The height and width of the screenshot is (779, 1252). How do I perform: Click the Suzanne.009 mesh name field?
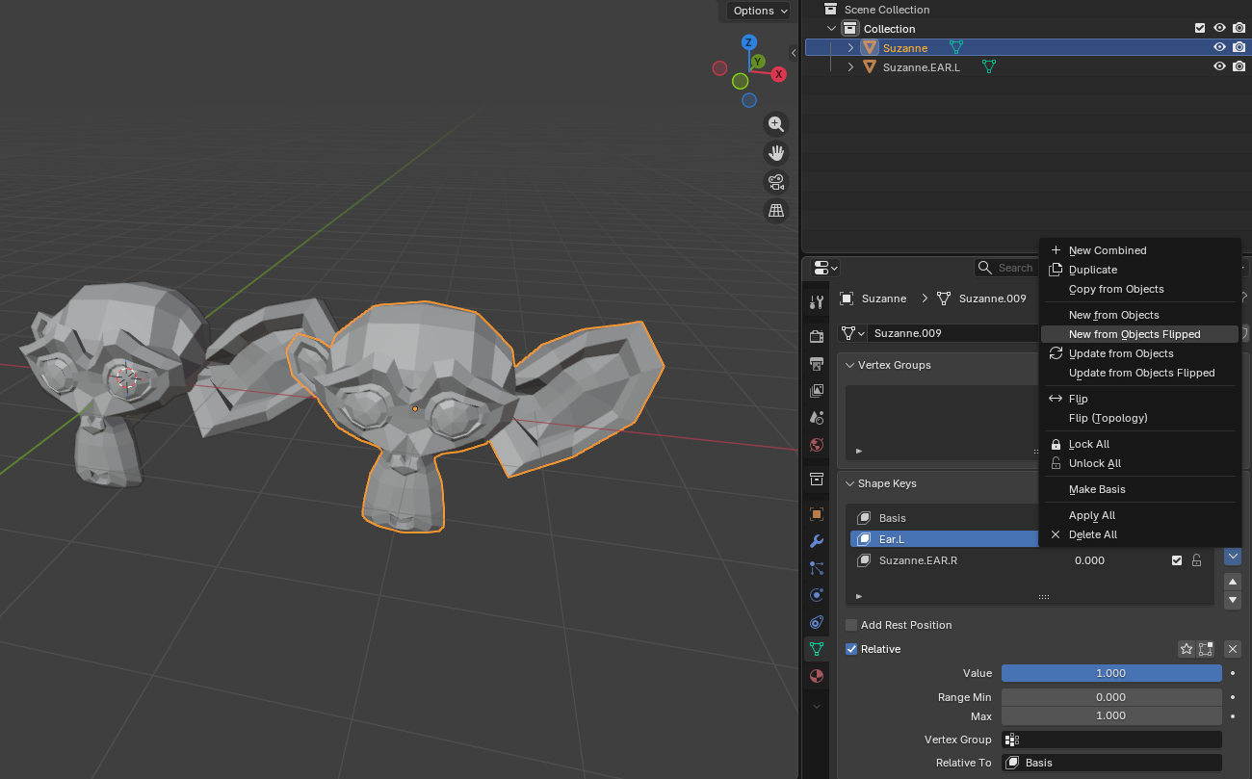tap(953, 333)
